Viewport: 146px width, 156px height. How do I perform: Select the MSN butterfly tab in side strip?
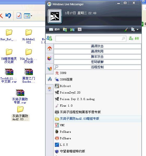pos(50,68)
